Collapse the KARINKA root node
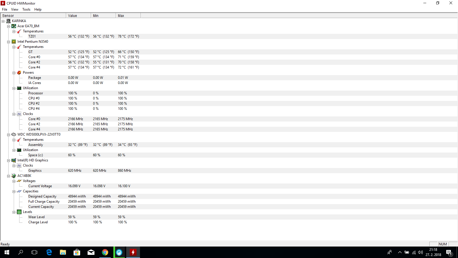Screen dimensions: 458x258 (3, 21)
